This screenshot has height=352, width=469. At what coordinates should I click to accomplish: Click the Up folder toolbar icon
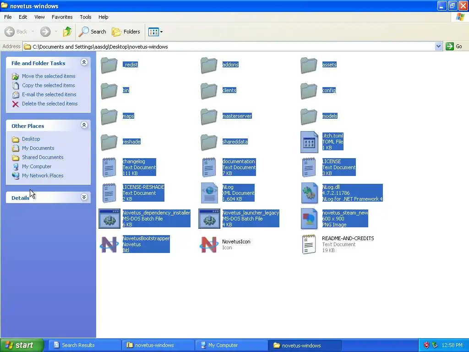[x=67, y=32]
